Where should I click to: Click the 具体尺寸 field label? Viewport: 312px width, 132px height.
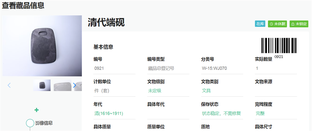tap(263, 127)
